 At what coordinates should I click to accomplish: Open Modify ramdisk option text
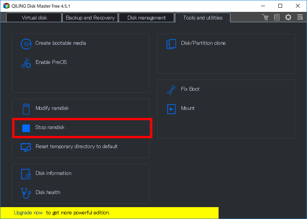[x=52, y=108]
